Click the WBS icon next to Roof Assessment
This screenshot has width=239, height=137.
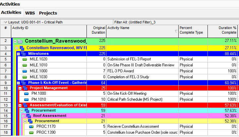(29, 116)
